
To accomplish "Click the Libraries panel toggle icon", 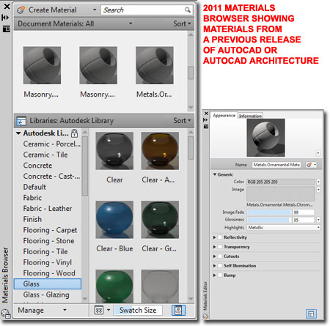I will click(x=21, y=121).
